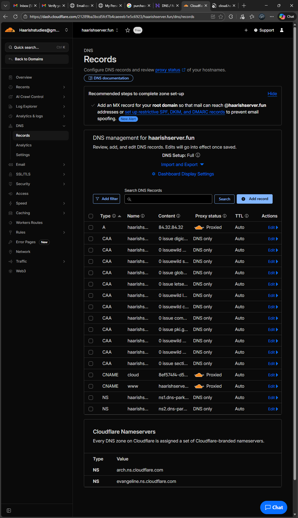
Task: Open the account switcher dropdown
Action: tap(66, 30)
